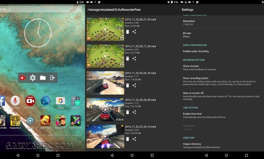Tap the exit icon in overlay toolbar
The image size is (264, 159).
[52, 78]
